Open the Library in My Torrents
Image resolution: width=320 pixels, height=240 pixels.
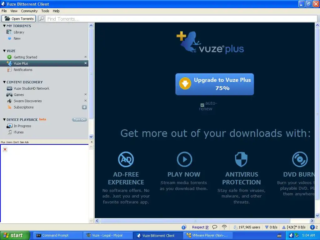coord(19,32)
